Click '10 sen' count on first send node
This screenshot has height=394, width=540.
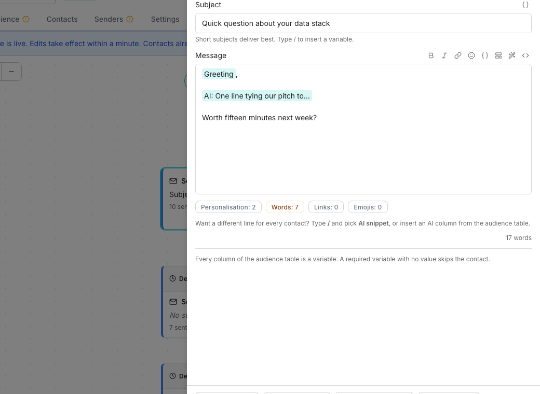point(178,207)
